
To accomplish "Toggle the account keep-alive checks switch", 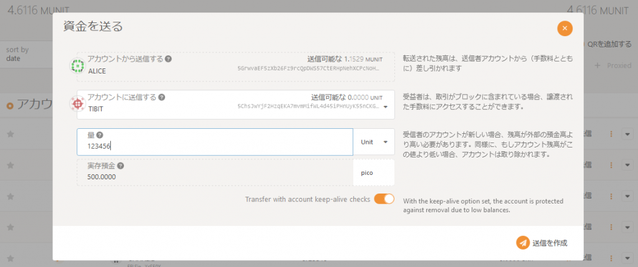I will point(384,199).
